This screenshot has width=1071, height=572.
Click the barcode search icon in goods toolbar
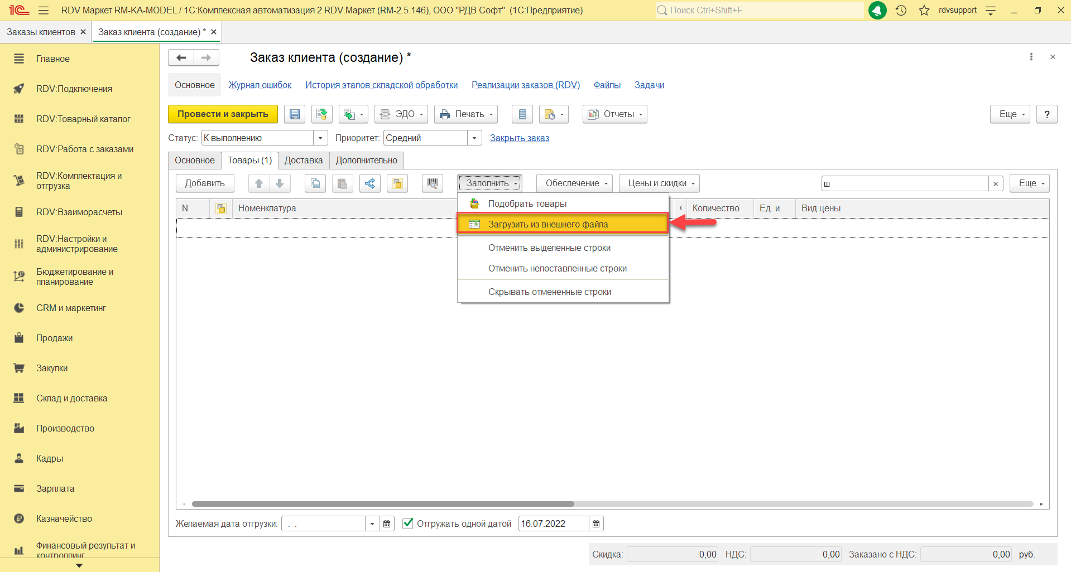click(x=432, y=183)
